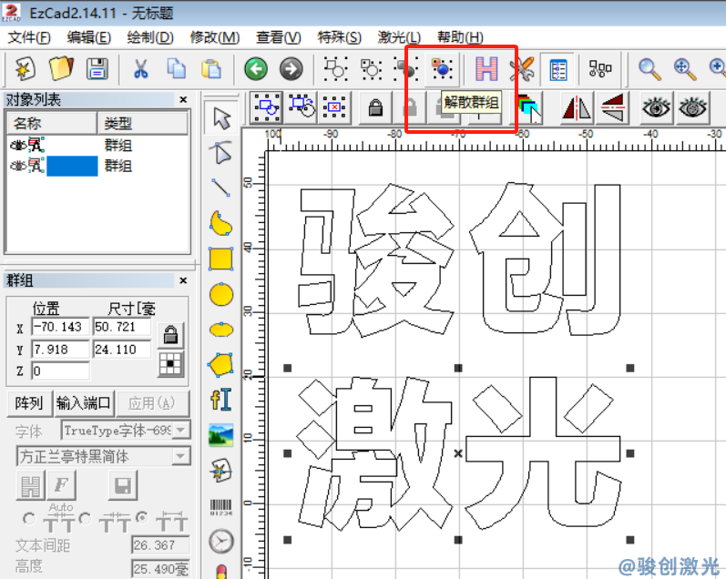This screenshot has width=726, height=579.
Task: Select the yellow Polygon tool
Action: (x=220, y=365)
